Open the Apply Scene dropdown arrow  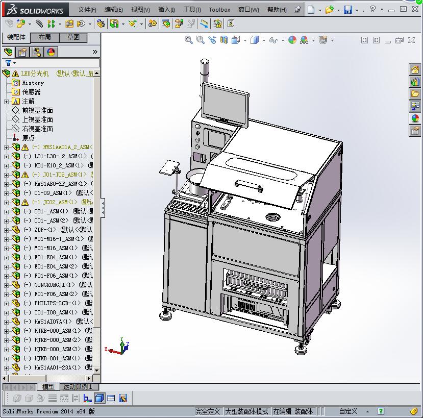tap(313, 40)
